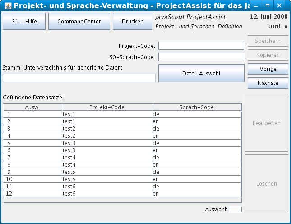Click the Projekt-Code column header

pos(107,107)
